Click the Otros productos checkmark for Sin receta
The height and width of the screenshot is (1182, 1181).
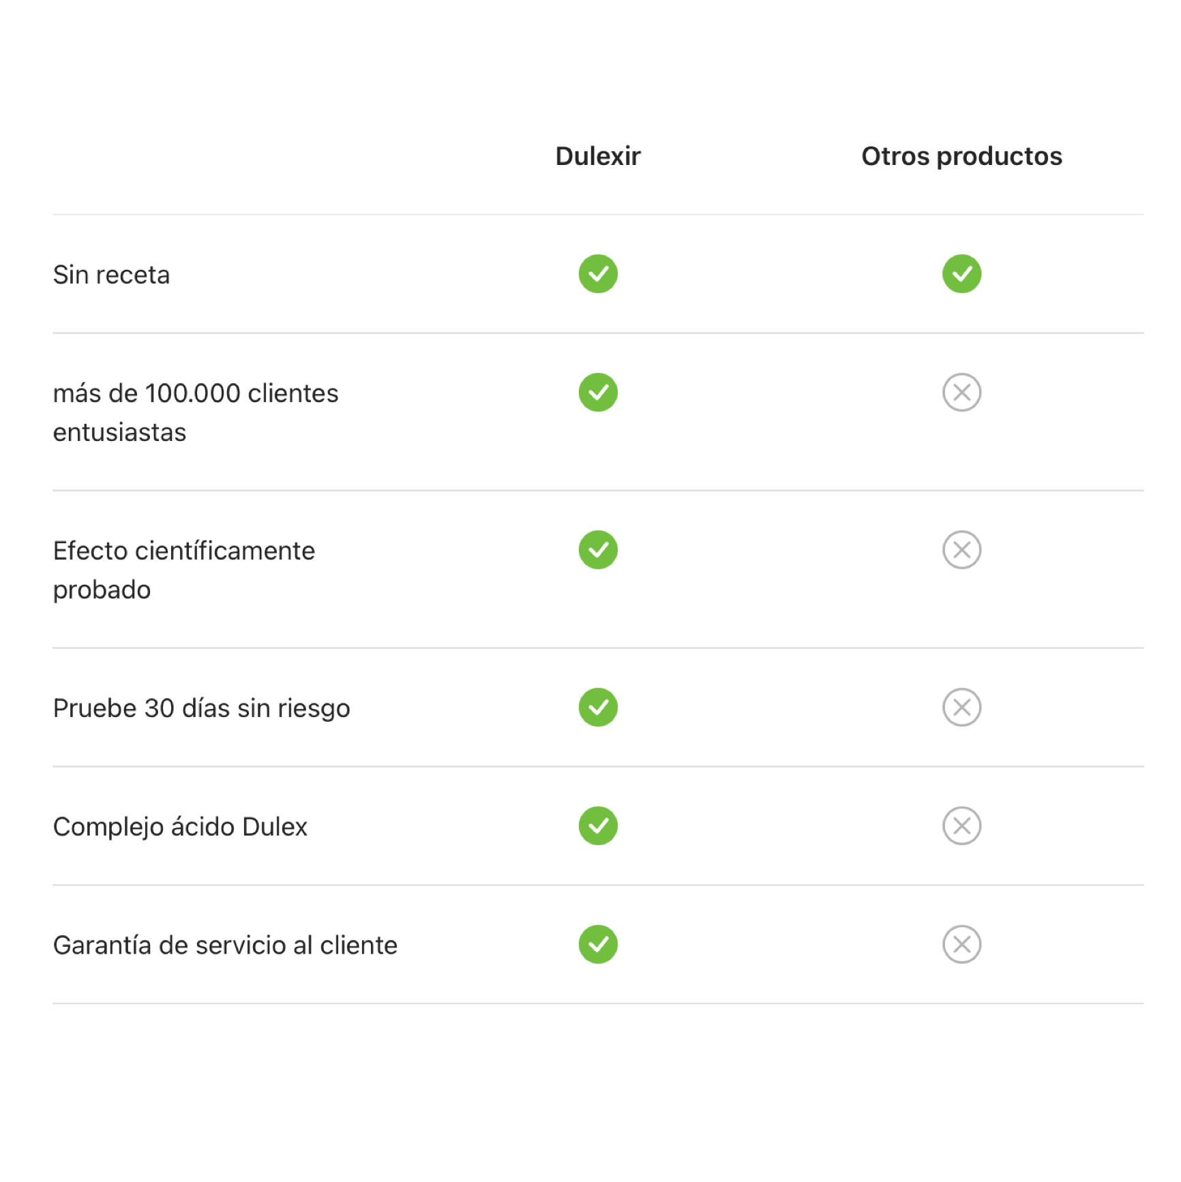coord(961,274)
